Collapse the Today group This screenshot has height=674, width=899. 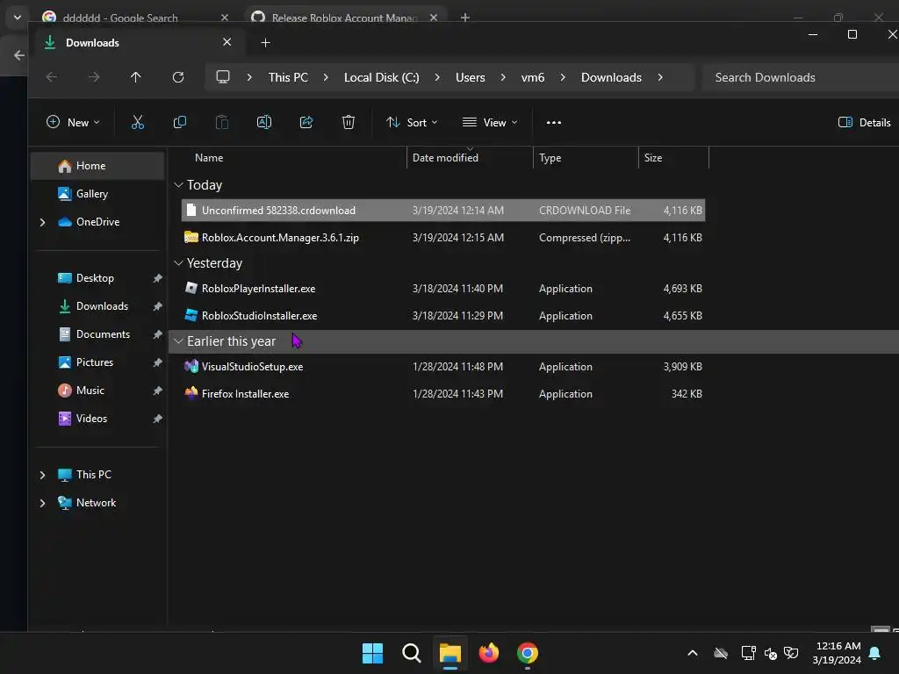click(178, 184)
